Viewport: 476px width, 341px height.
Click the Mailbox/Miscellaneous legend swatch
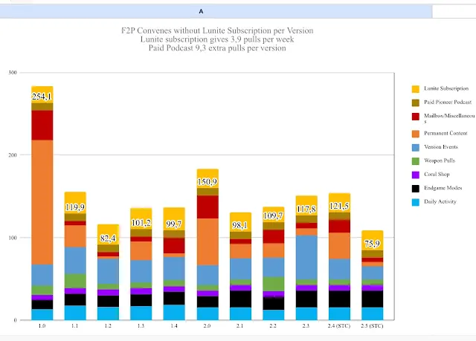coord(416,117)
